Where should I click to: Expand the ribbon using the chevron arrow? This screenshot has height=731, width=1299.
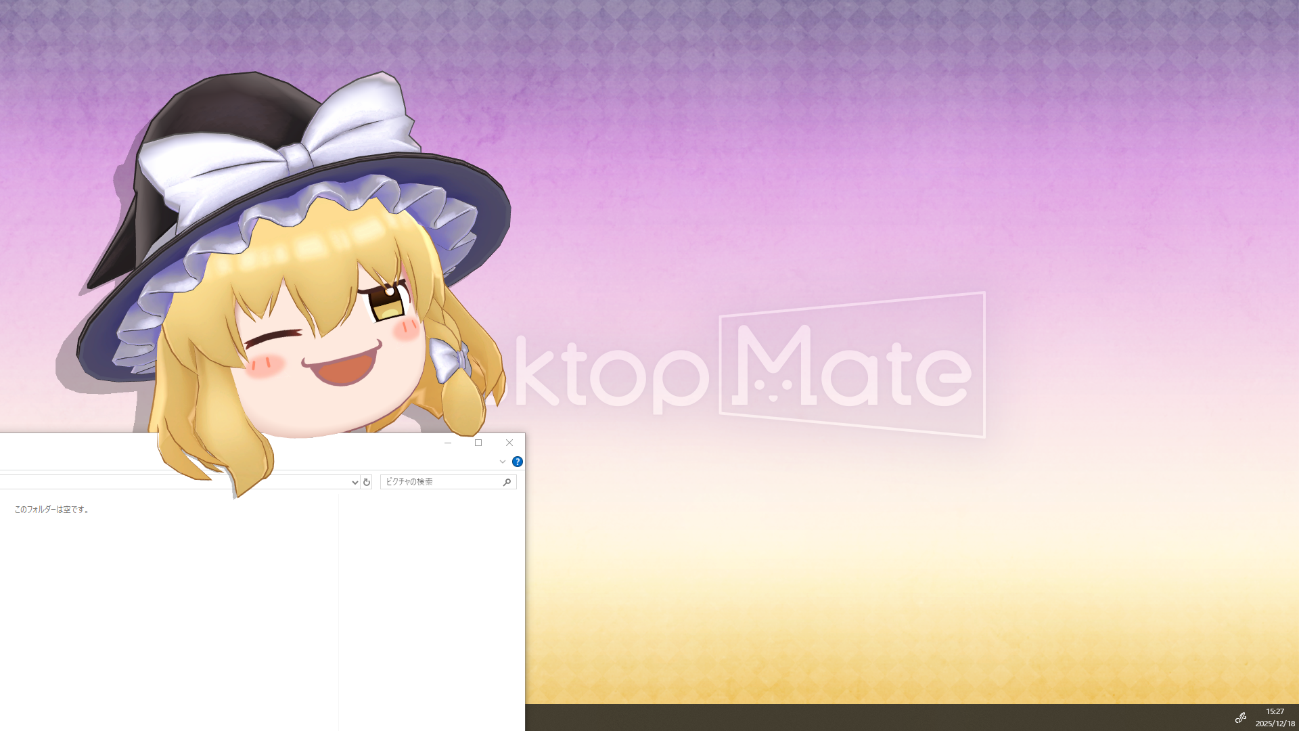pos(503,462)
